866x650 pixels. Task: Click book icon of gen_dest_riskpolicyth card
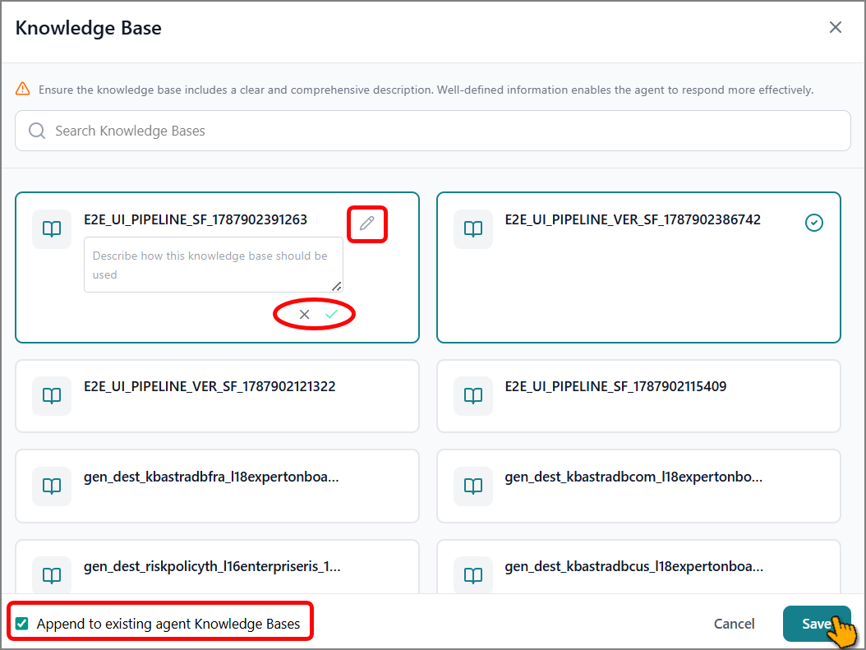tap(52, 575)
